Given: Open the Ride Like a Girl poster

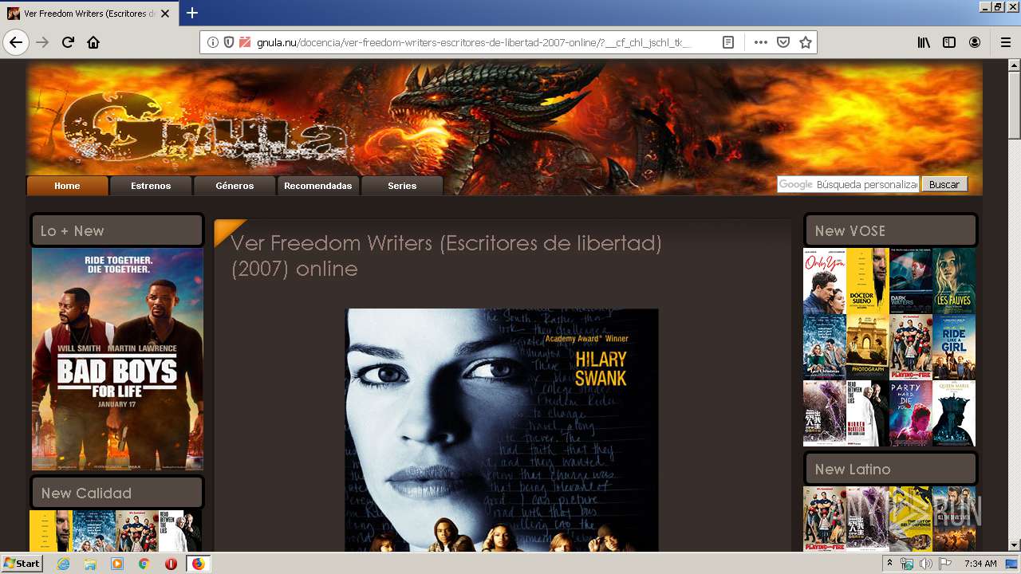Looking at the screenshot, I should pyautogui.click(x=954, y=347).
